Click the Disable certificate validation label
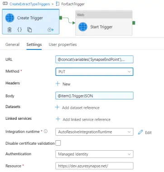The height and width of the screenshot is (172, 164). (30, 143)
